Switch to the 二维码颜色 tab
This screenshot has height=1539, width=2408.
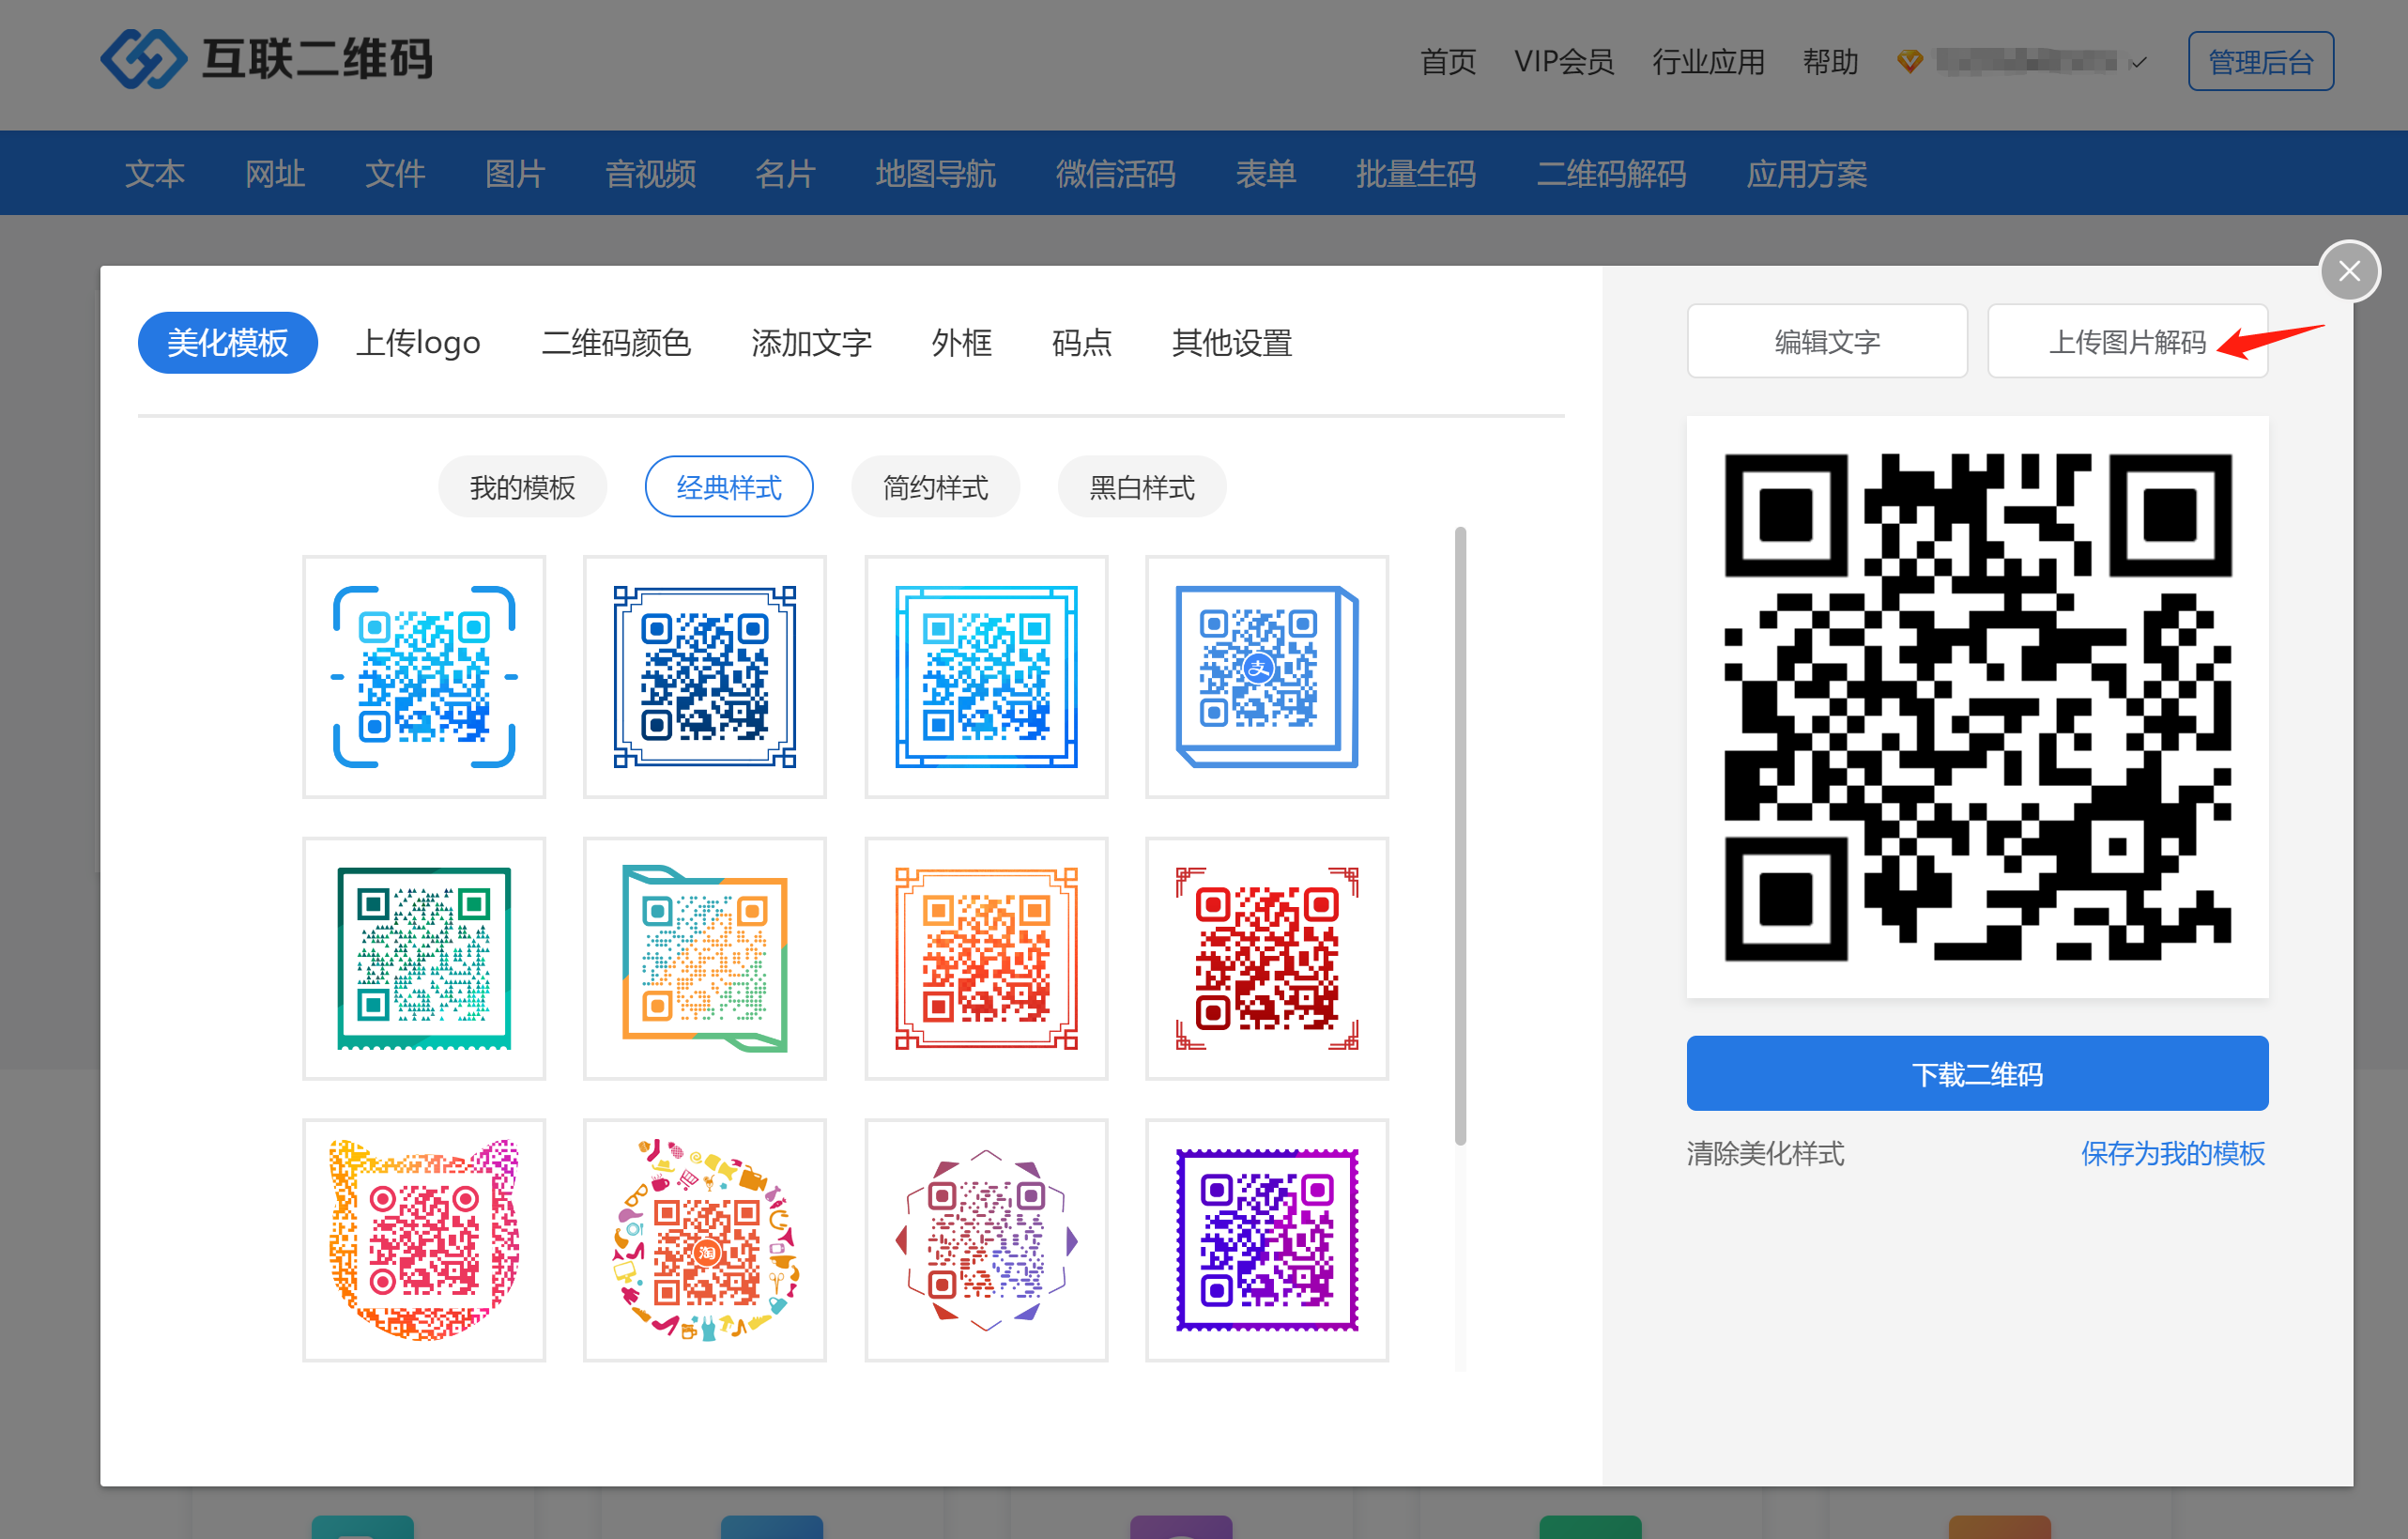coord(615,343)
